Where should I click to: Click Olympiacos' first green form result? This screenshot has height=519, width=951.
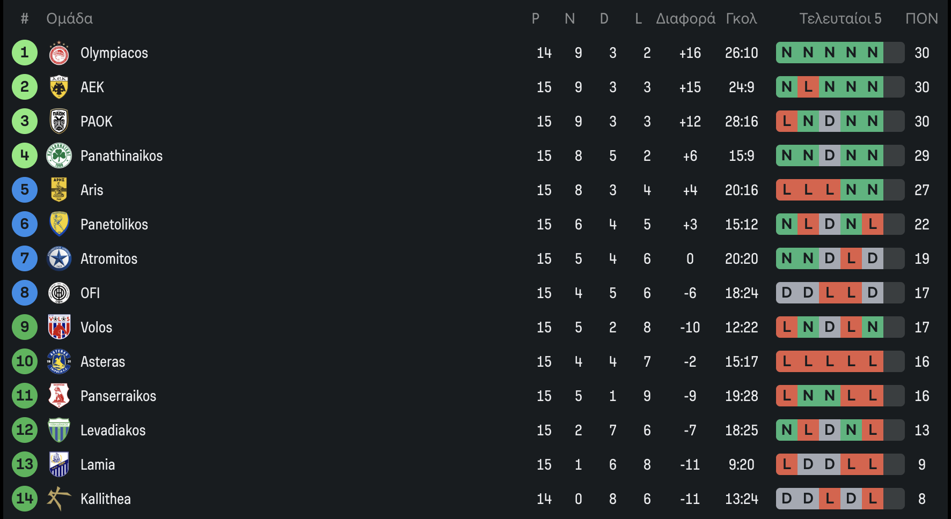tap(787, 53)
